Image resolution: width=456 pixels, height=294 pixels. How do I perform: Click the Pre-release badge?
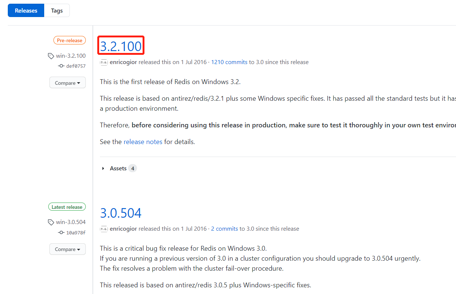coord(69,40)
